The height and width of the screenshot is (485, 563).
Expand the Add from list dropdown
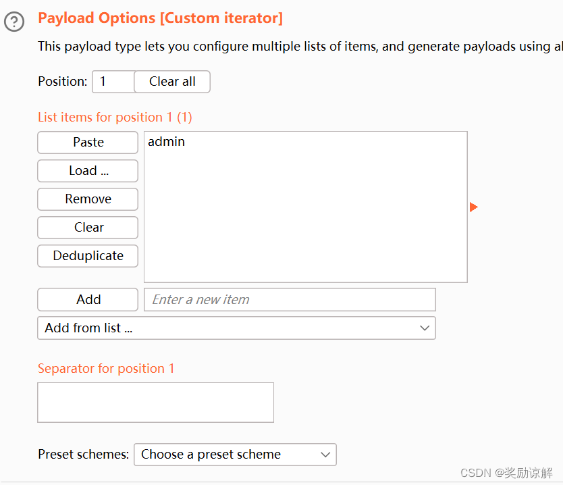point(236,328)
